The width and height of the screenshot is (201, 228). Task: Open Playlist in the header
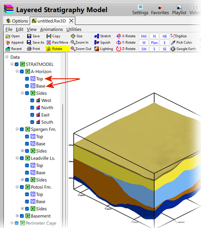pos(179,10)
